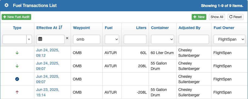The image size is (248, 99).
Task: Clear the date filter with the x
Action: (x=67, y=38)
